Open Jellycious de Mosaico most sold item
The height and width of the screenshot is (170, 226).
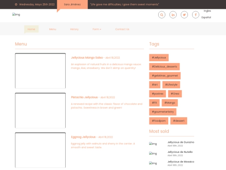click(x=181, y=162)
